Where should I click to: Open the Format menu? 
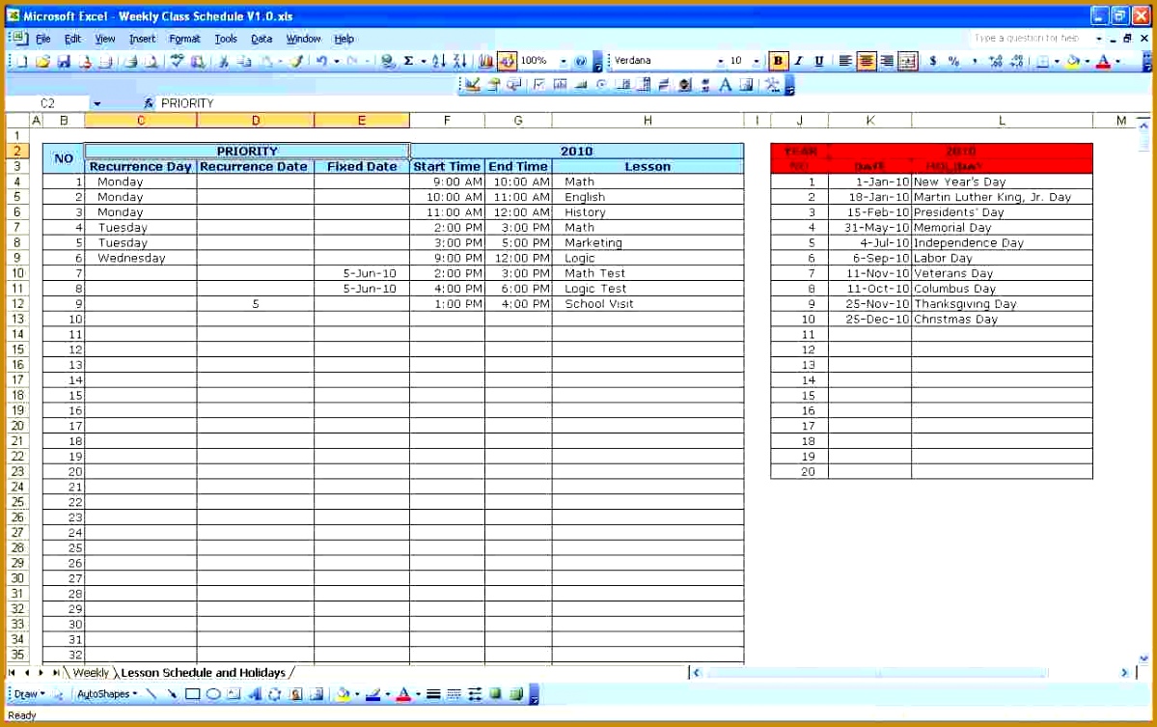pyautogui.click(x=184, y=39)
